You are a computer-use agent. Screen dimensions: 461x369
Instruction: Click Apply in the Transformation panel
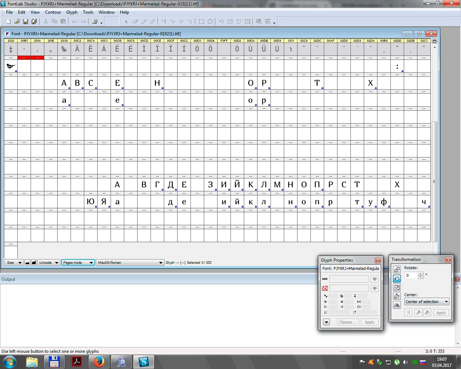[x=441, y=313]
